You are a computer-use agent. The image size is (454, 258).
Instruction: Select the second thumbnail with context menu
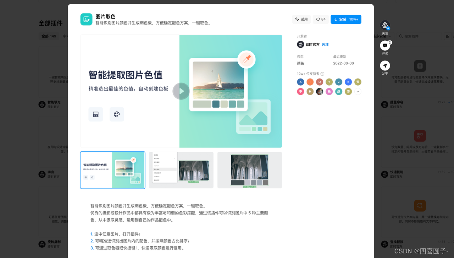pyautogui.click(x=181, y=170)
